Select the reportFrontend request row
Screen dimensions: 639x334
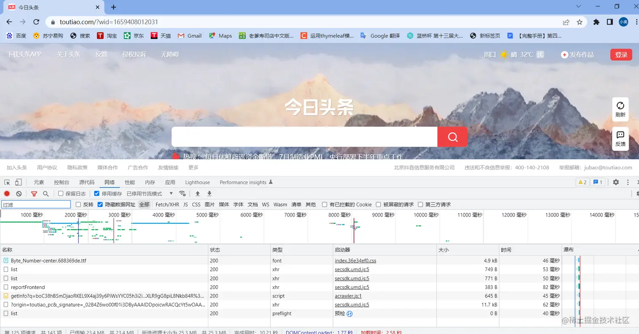pos(281,287)
